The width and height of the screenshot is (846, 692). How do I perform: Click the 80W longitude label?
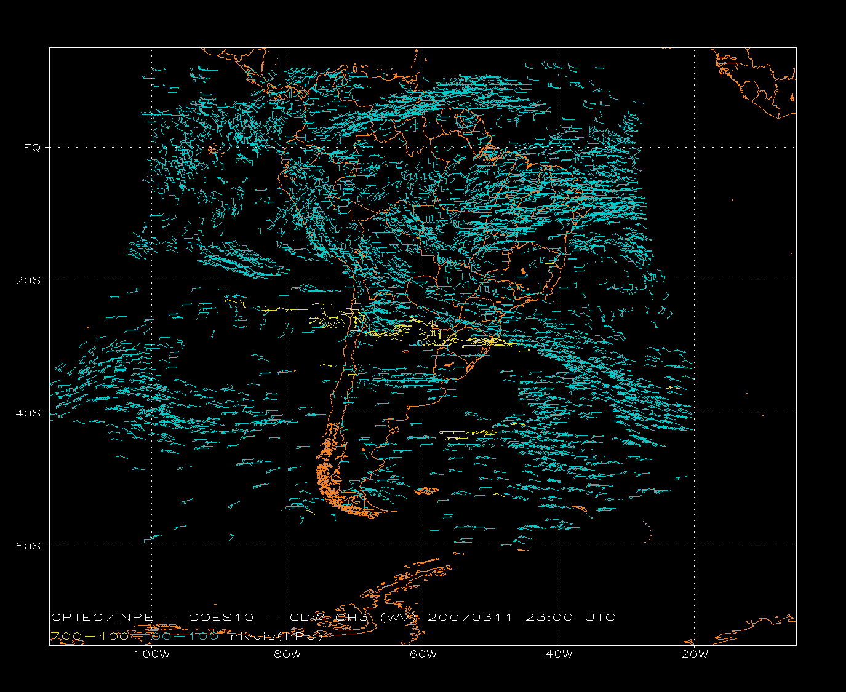click(x=287, y=654)
